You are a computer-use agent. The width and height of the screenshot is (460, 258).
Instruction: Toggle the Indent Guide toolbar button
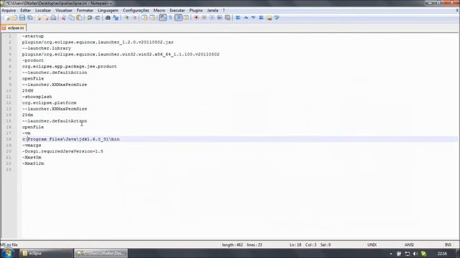tap(178, 18)
